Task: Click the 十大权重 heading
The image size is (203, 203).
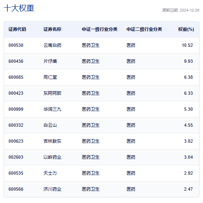Action: 19,8
